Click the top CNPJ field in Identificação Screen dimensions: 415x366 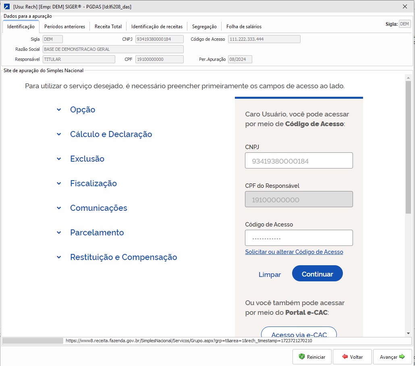(159, 39)
